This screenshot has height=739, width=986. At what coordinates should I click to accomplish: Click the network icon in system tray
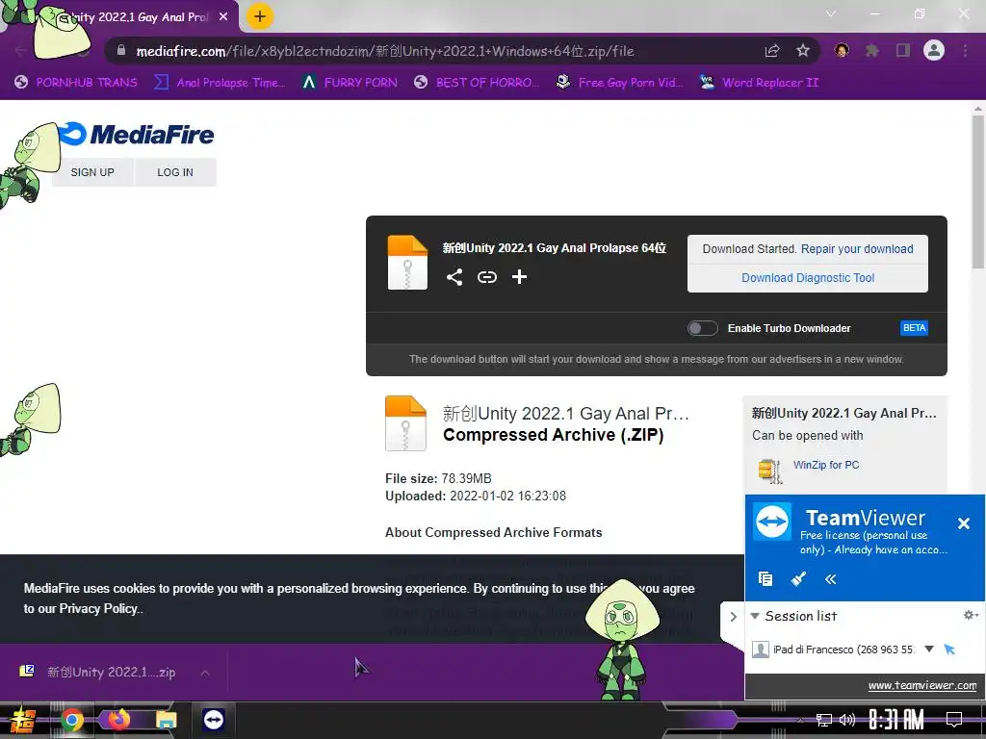pos(823,720)
